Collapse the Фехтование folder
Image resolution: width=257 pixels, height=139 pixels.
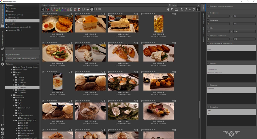[12, 98]
